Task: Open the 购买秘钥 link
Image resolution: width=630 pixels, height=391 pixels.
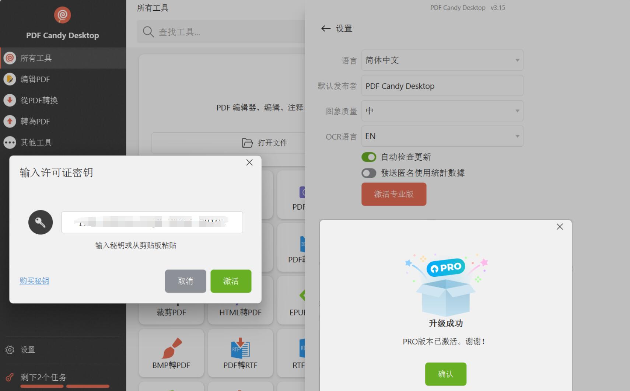Action: tap(34, 281)
